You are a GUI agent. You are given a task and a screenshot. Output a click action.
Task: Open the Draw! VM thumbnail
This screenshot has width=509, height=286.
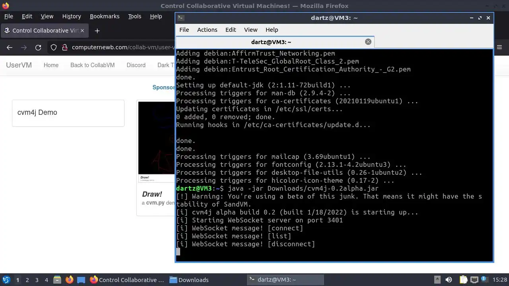click(157, 142)
